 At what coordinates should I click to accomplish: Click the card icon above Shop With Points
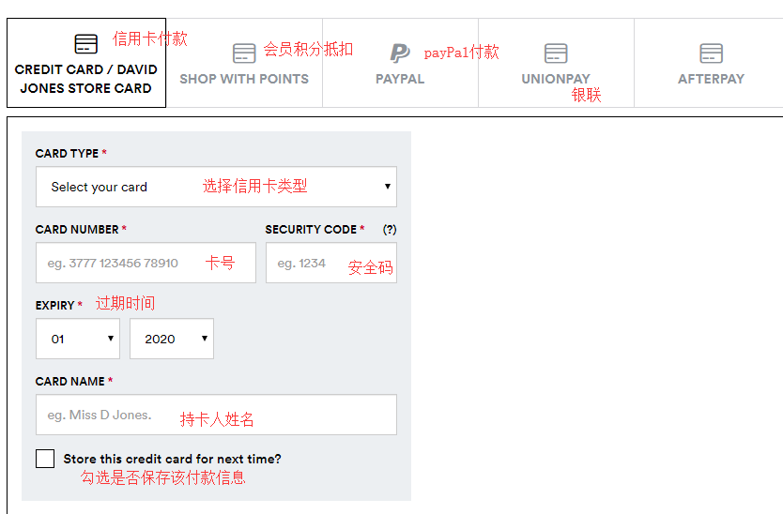(244, 53)
